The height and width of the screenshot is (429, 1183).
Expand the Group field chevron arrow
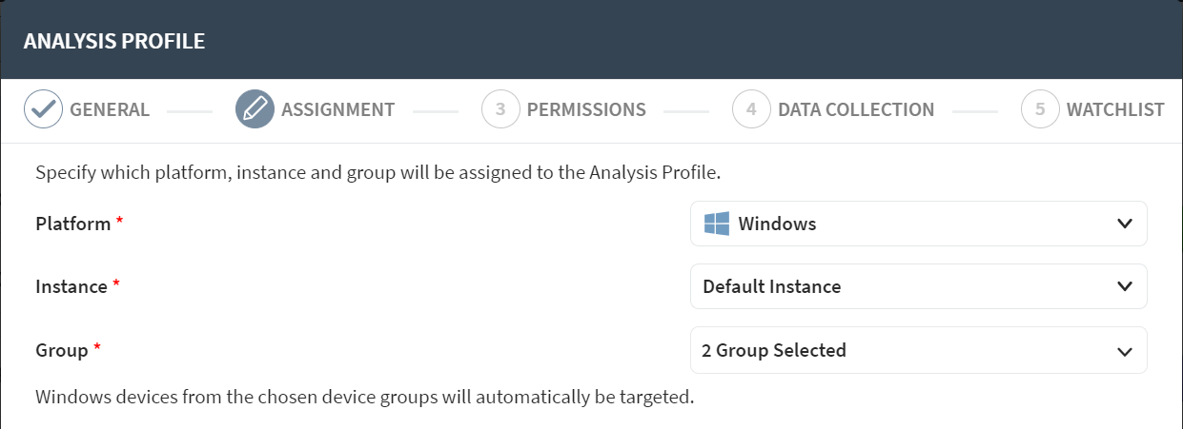(x=1123, y=351)
